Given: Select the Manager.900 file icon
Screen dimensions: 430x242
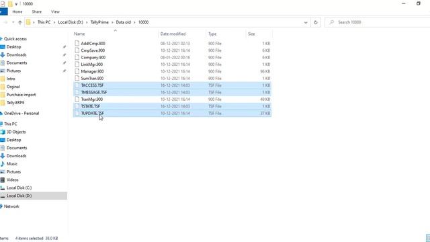Looking at the screenshot, I should 77,71.
